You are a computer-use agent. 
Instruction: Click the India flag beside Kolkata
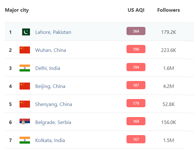25,140
